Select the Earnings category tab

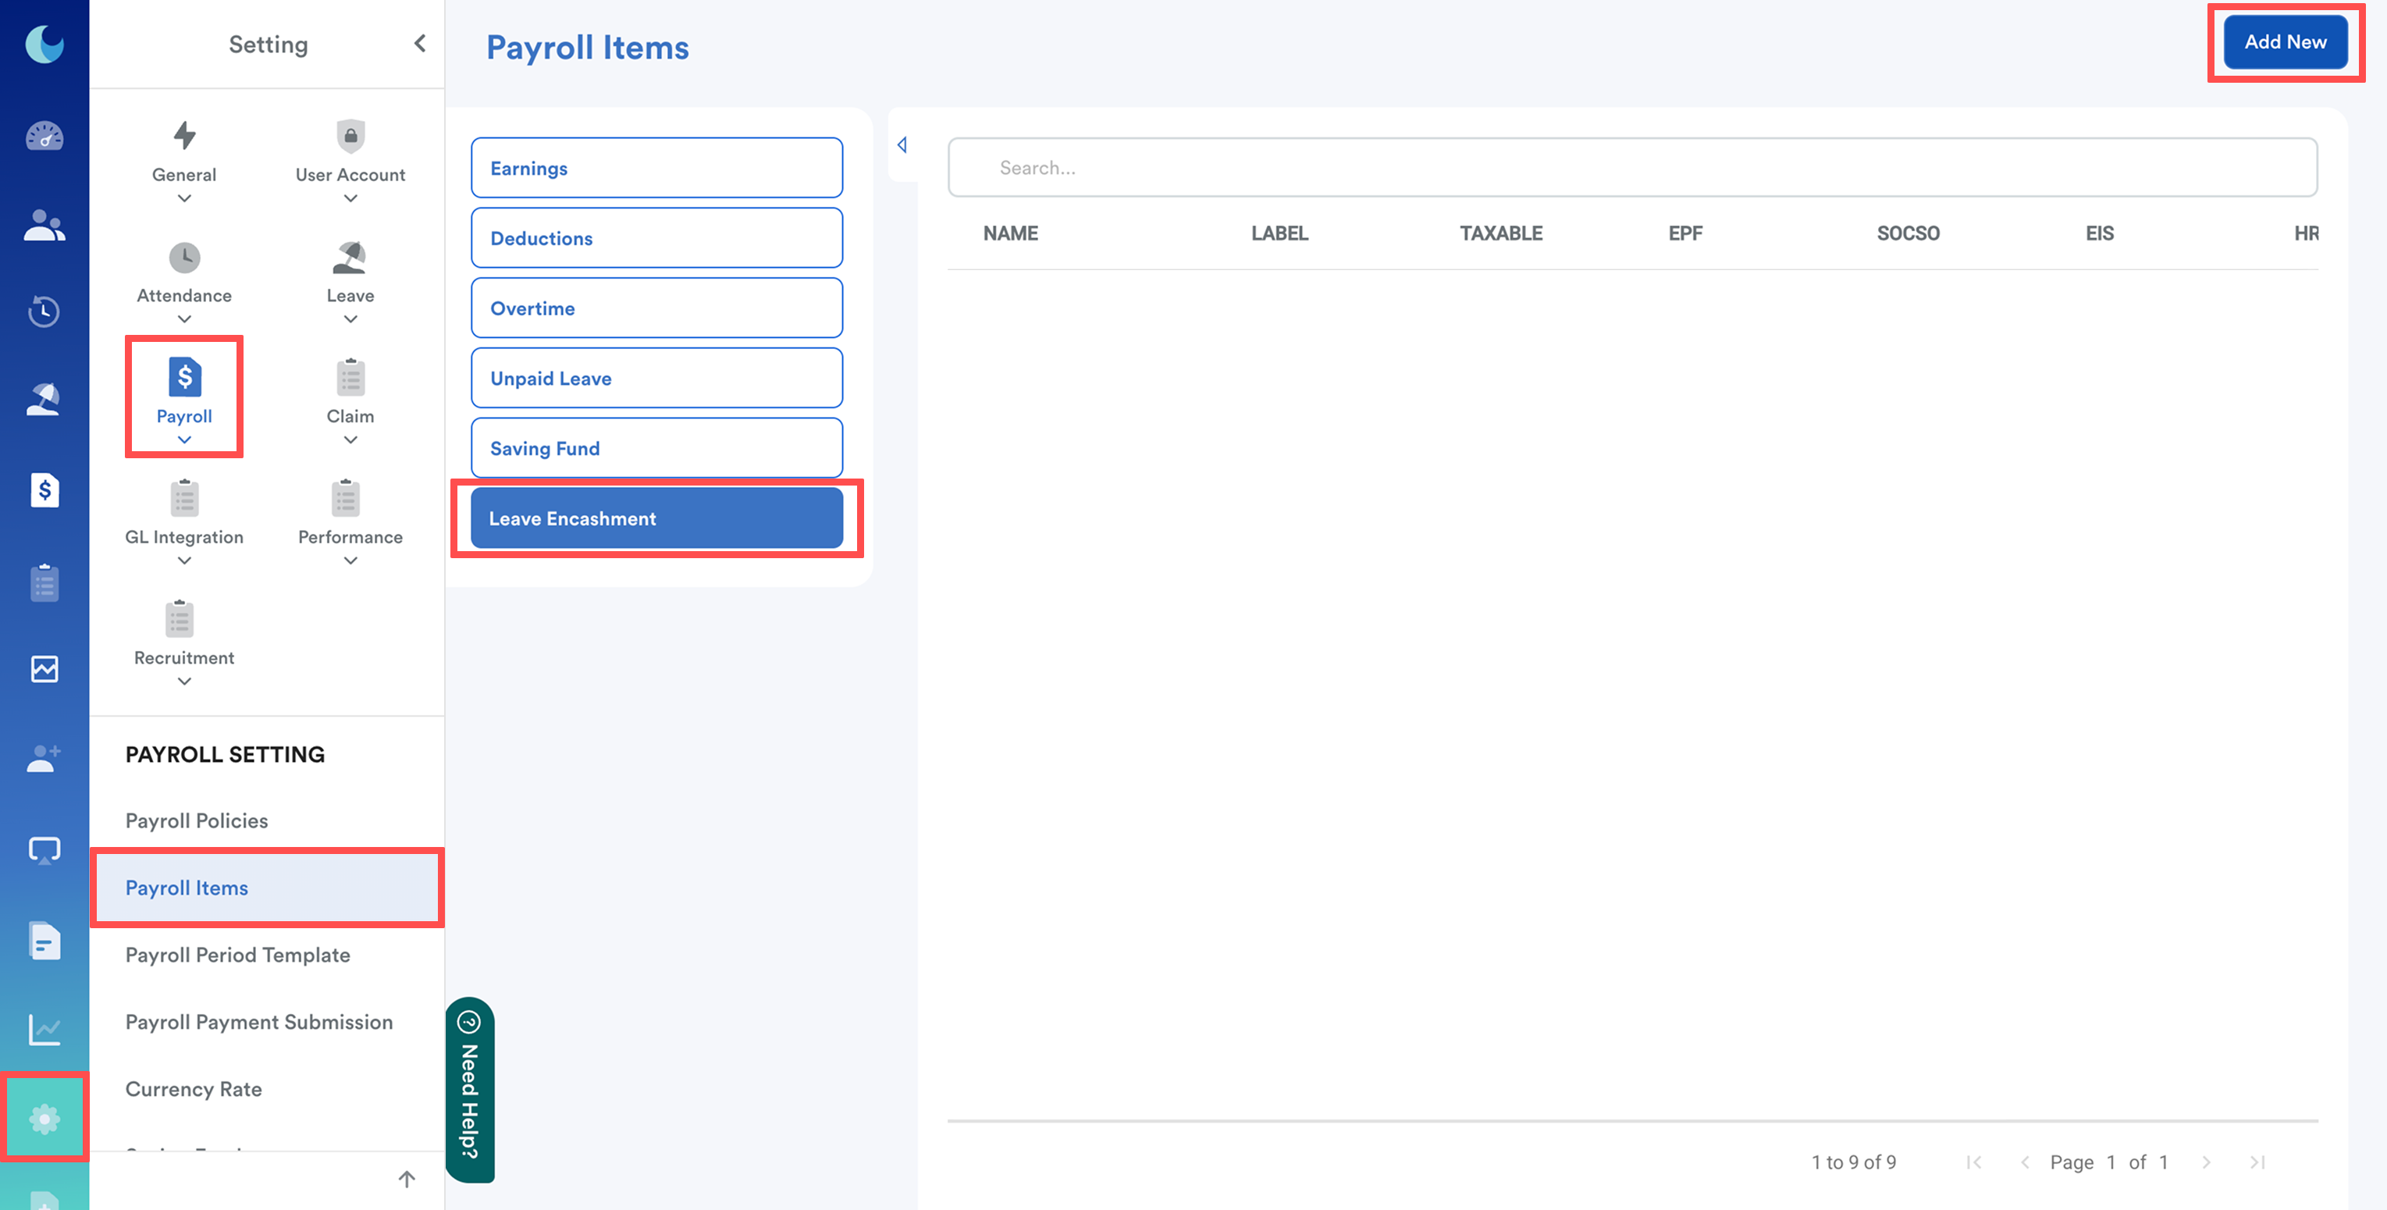click(x=656, y=168)
